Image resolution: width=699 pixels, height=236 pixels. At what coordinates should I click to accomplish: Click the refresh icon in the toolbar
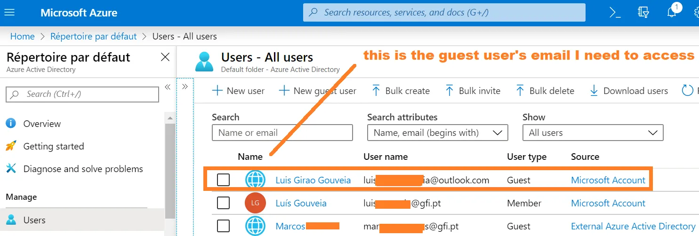688,91
